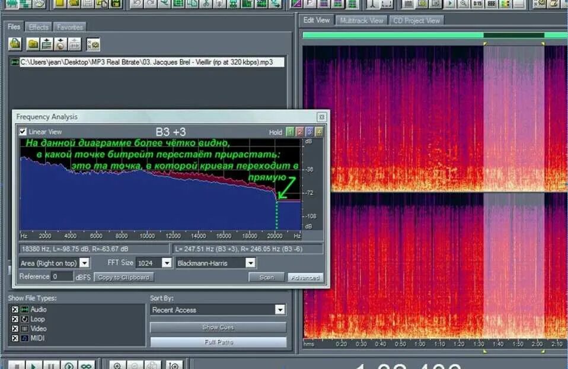The image size is (568, 369).
Task: Toggle the Linear View checkbox
Action: 23,132
